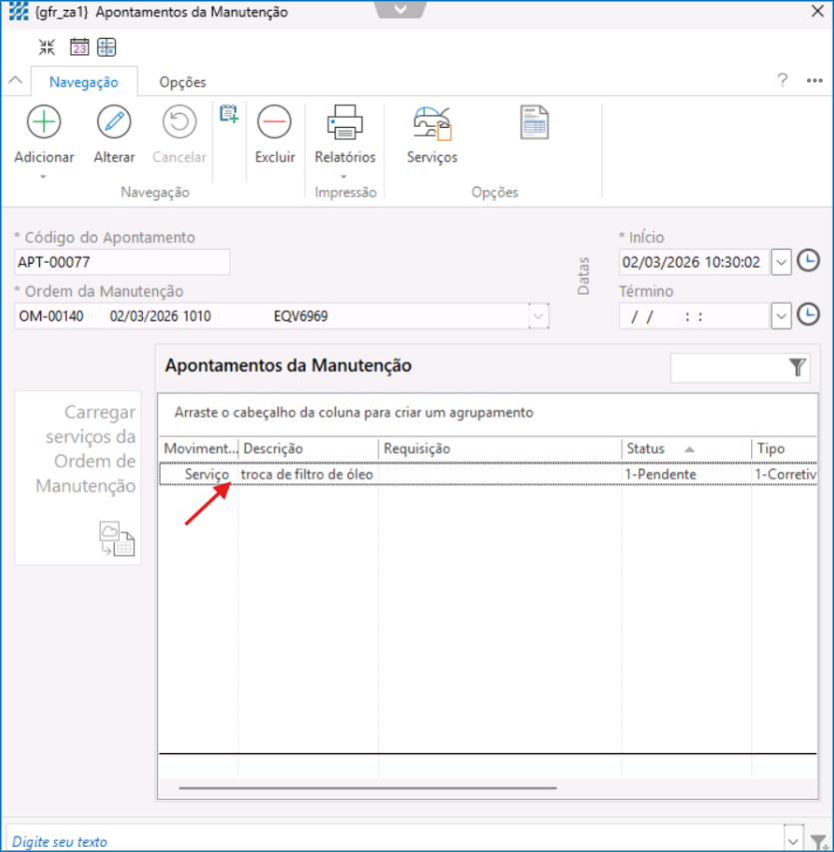Click the filter funnel in Apontamentos header
The image size is (834, 852).
tap(797, 368)
